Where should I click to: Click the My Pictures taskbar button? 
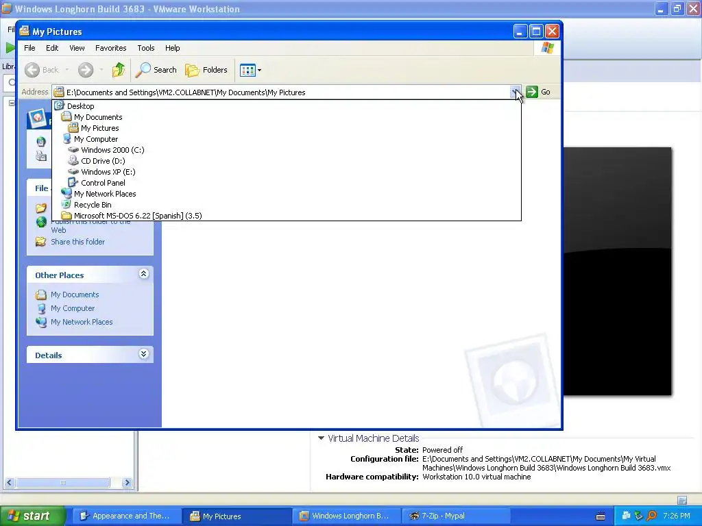237,516
